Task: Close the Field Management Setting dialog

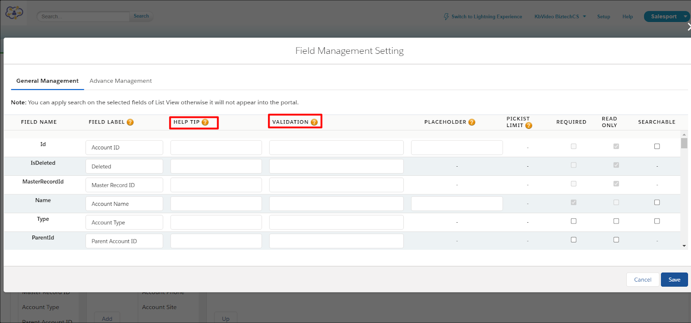Action: pos(688,27)
